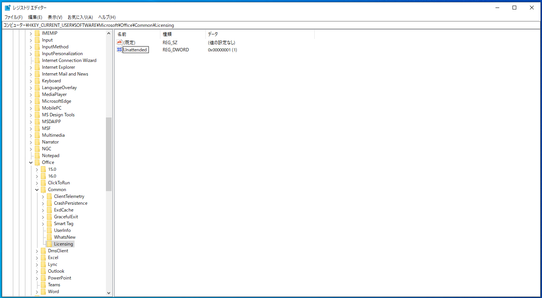This screenshot has height=298, width=542.
Task: Click the Registry Editor app icon in title bar
Action: (8, 8)
